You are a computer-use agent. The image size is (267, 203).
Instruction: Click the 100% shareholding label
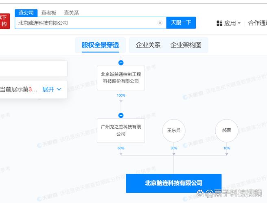point(121,95)
